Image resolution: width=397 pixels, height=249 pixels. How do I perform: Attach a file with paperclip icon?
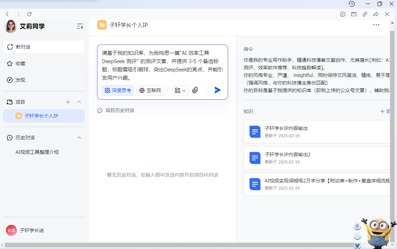coord(195,90)
